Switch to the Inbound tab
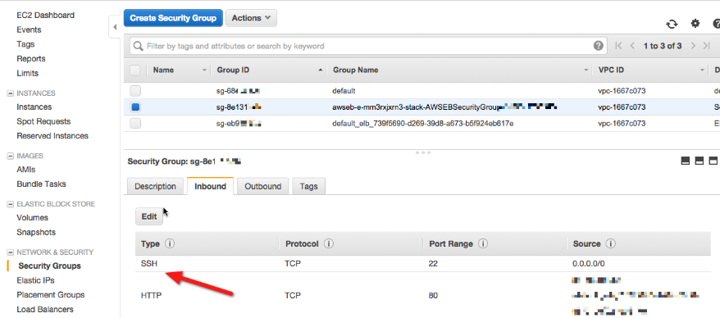 point(210,186)
